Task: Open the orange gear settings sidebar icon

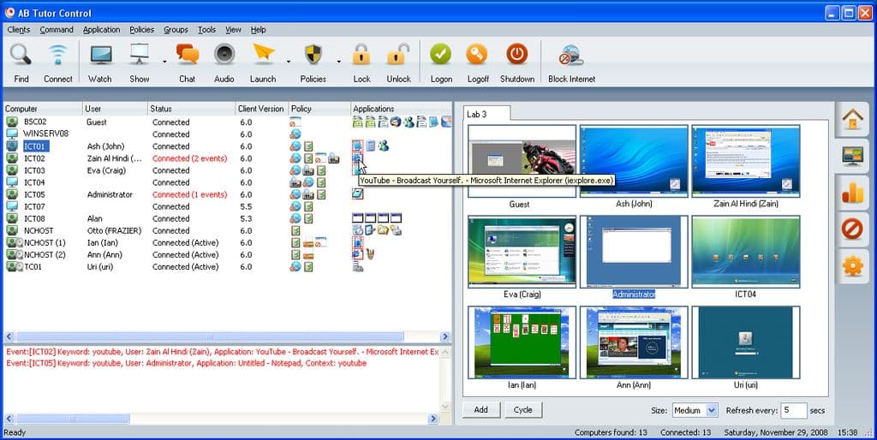Action: point(852,266)
